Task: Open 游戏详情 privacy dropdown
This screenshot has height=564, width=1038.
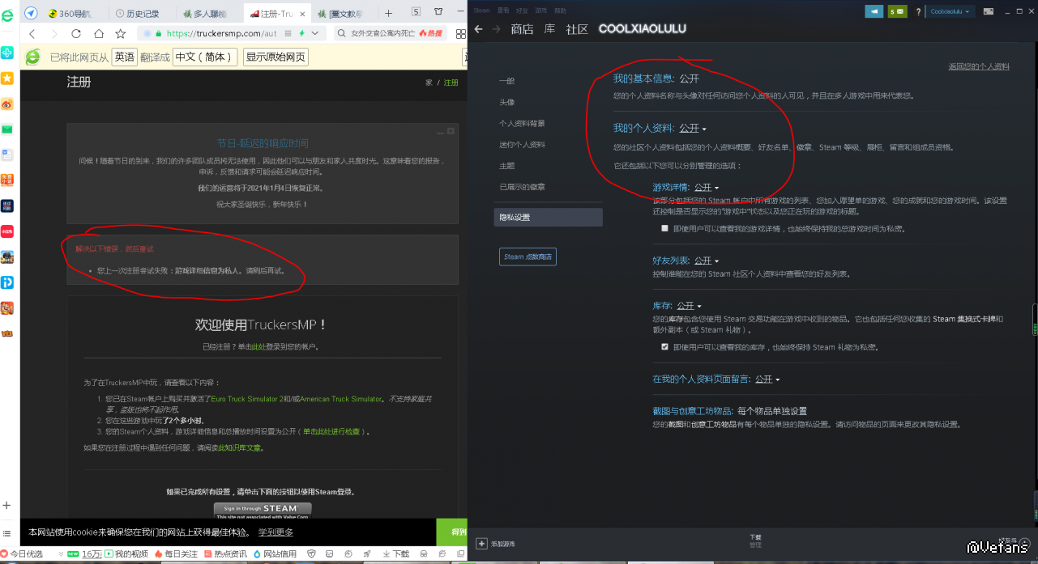Action: pos(707,188)
